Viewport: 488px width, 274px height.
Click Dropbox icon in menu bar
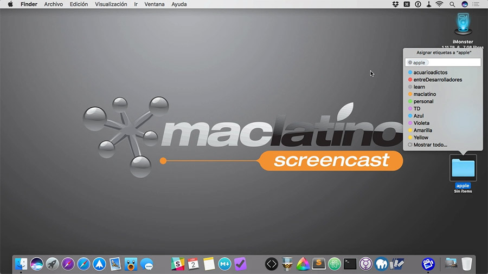(x=395, y=4)
